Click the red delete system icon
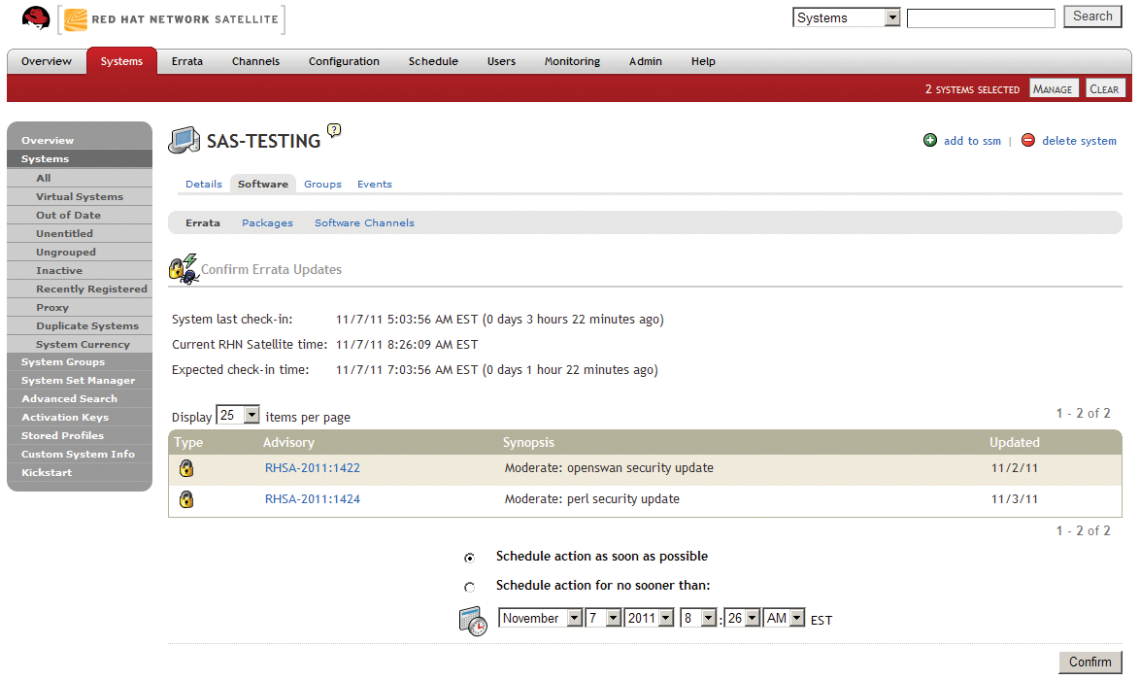The height and width of the screenshot is (680, 1140). [x=1028, y=140]
